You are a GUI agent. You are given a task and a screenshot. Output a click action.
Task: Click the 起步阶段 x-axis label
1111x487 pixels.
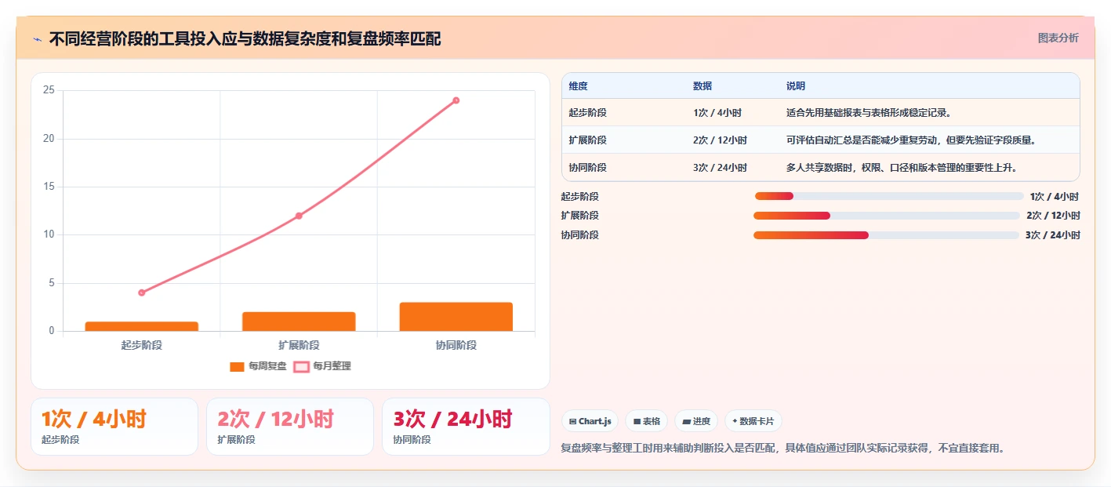pos(142,345)
